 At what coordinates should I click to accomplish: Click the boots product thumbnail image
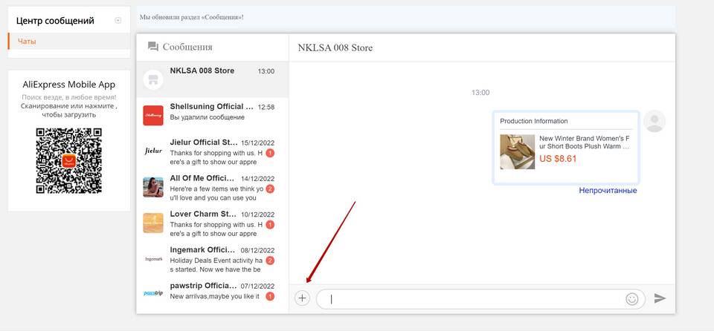tap(518, 152)
